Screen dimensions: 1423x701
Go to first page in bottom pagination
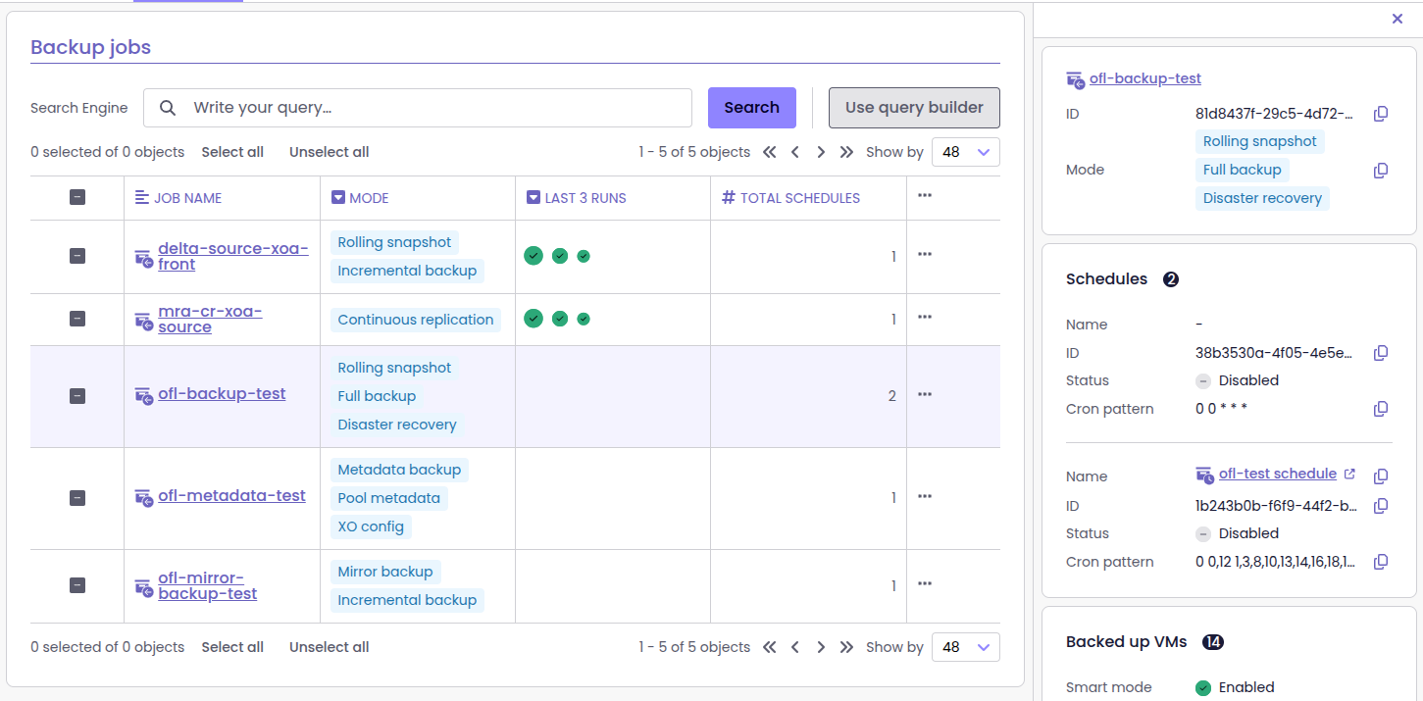click(x=770, y=647)
